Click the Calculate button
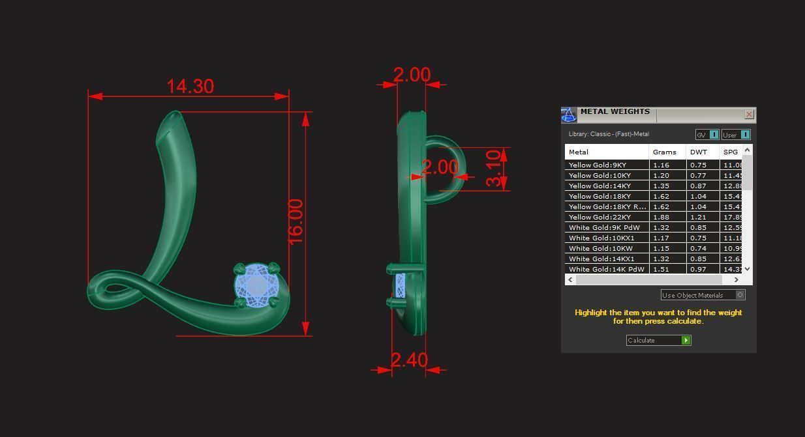The image size is (805, 437). pyautogui.click(x=658, y=340)
